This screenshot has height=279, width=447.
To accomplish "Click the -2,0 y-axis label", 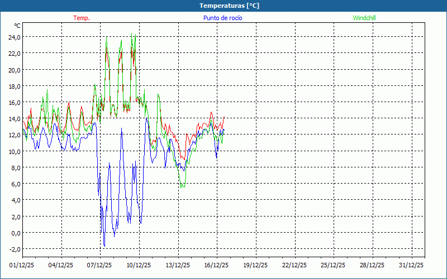I will pos(15,249).
